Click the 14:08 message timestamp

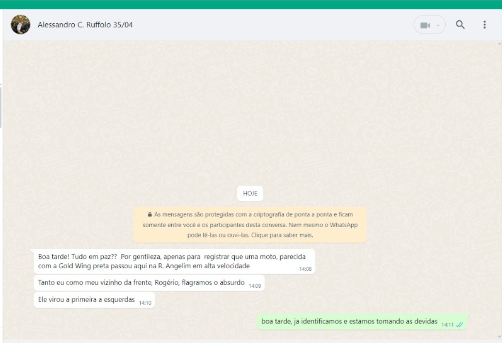click(306, 269)
